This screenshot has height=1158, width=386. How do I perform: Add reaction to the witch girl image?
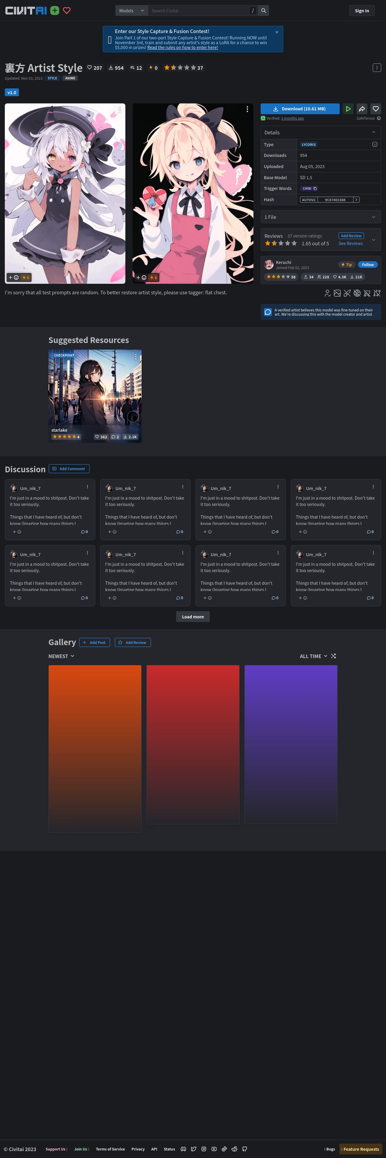pyautogui.click(x=14, y=277)
